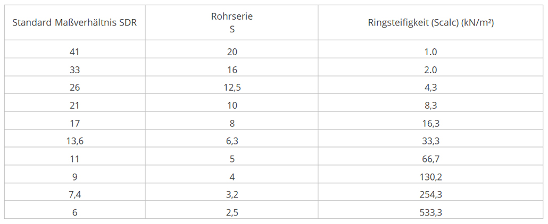Select the SDR value 26 cell
Image resolution: width=548 pixels, height=224 pixels.
(x=75, y=88)
